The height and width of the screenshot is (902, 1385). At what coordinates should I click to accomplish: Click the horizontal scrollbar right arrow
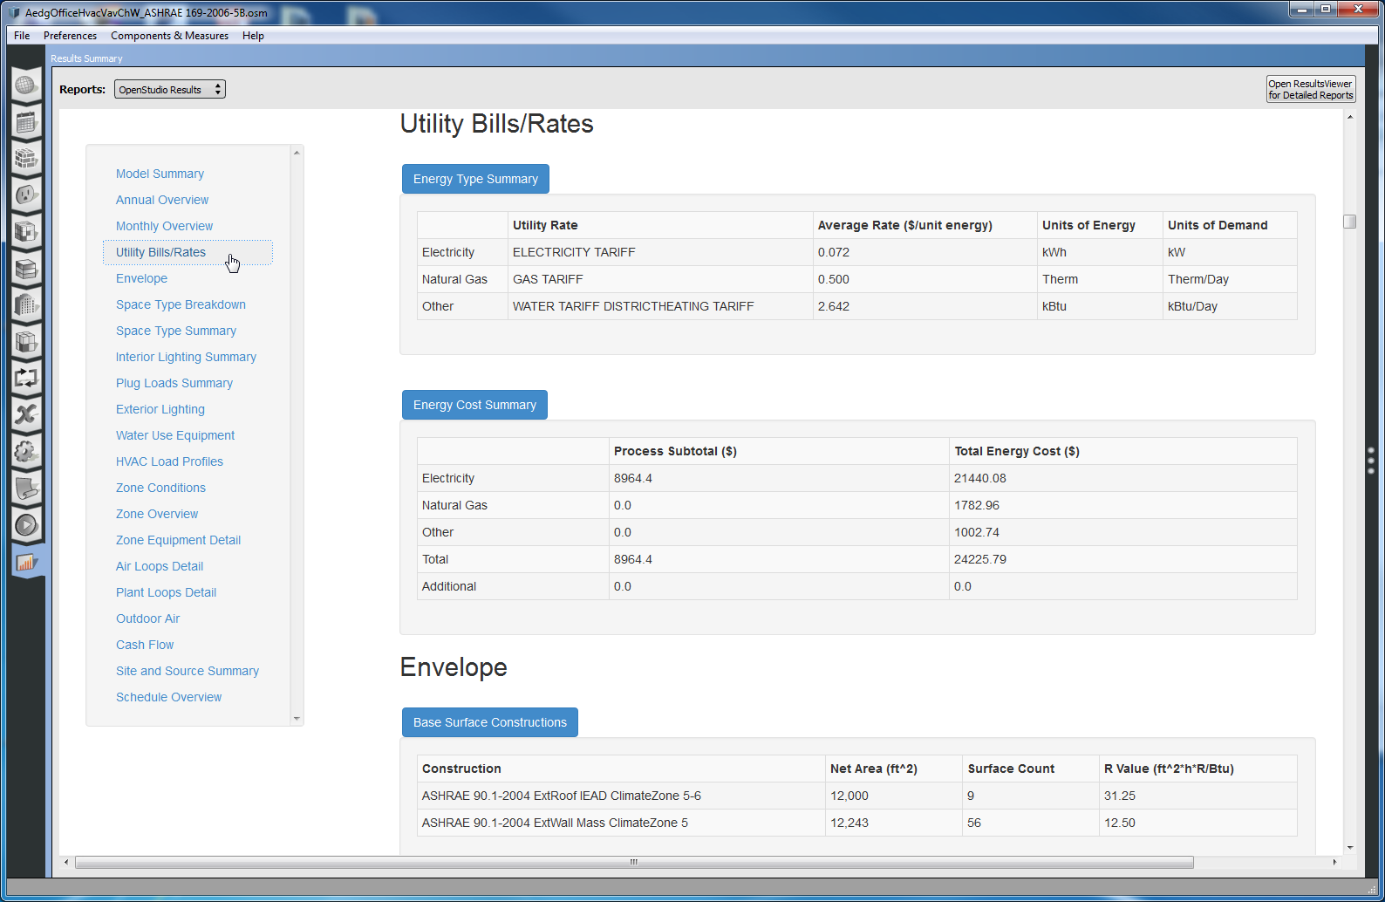[x=1334, y=862]
